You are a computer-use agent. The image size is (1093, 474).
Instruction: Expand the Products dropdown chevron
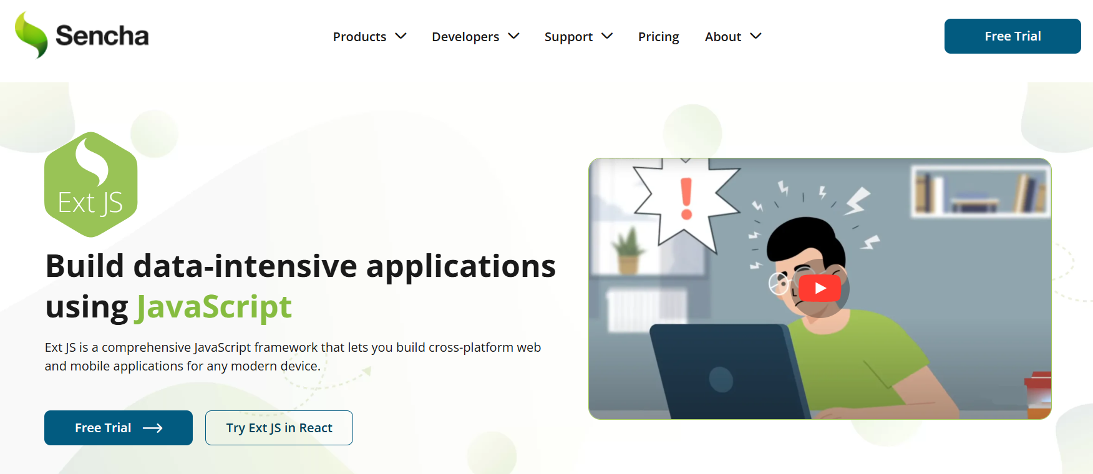click(401, 36)
